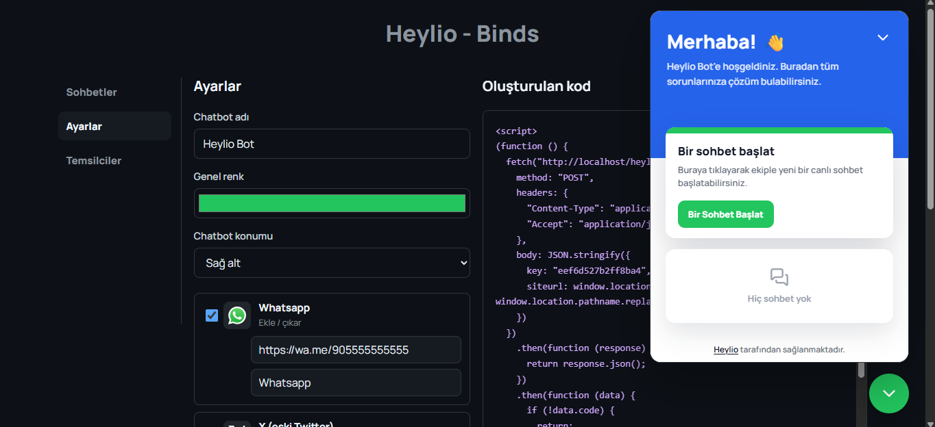Click the Oluşturulan kod heading
Viewport: 935px width, 427px height.
pos(537,86)
